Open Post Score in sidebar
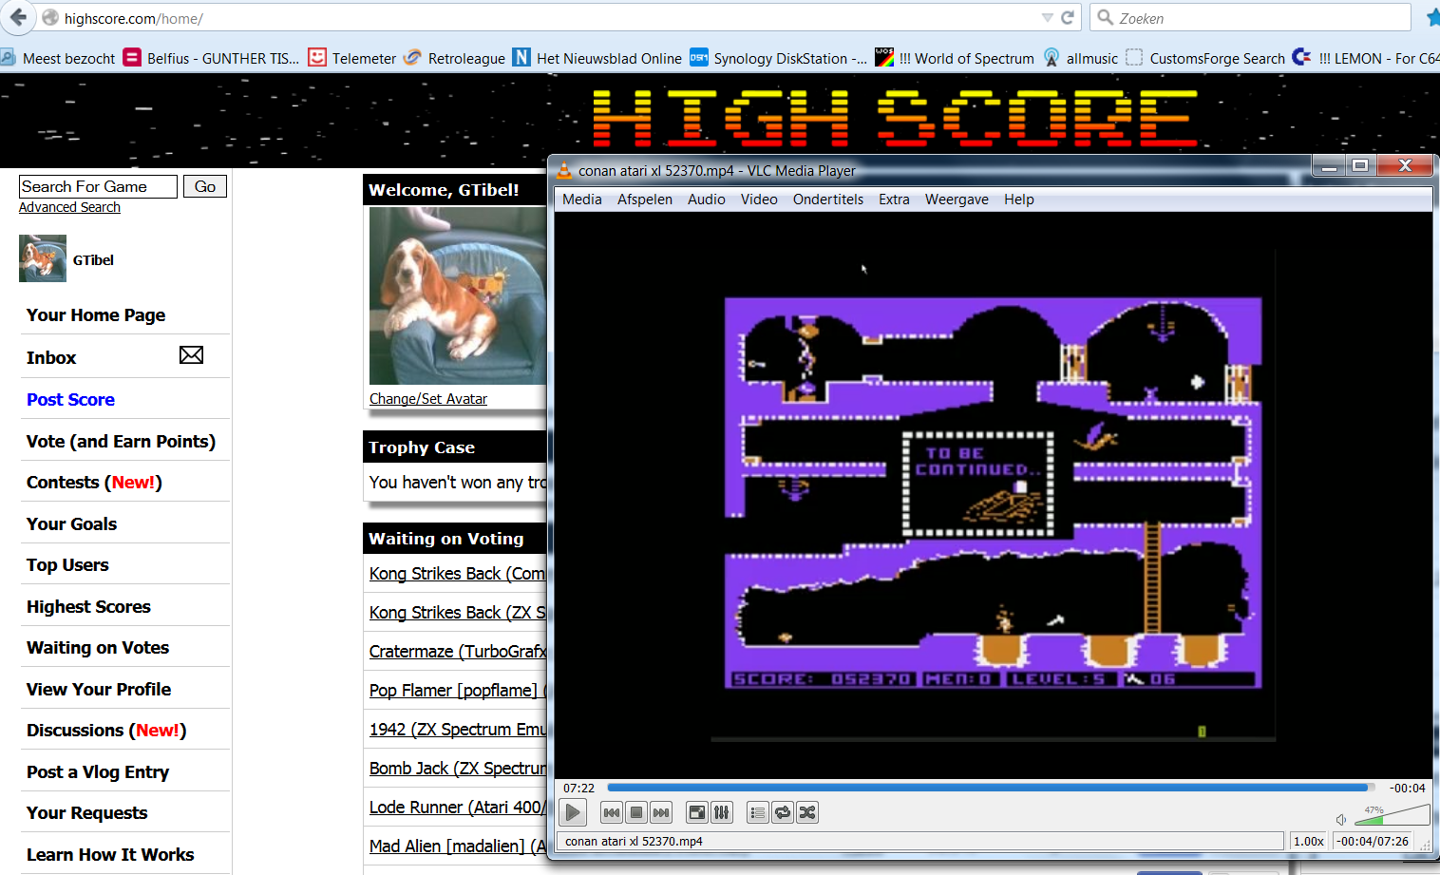The image size is (1440, 875). (70, 400)
